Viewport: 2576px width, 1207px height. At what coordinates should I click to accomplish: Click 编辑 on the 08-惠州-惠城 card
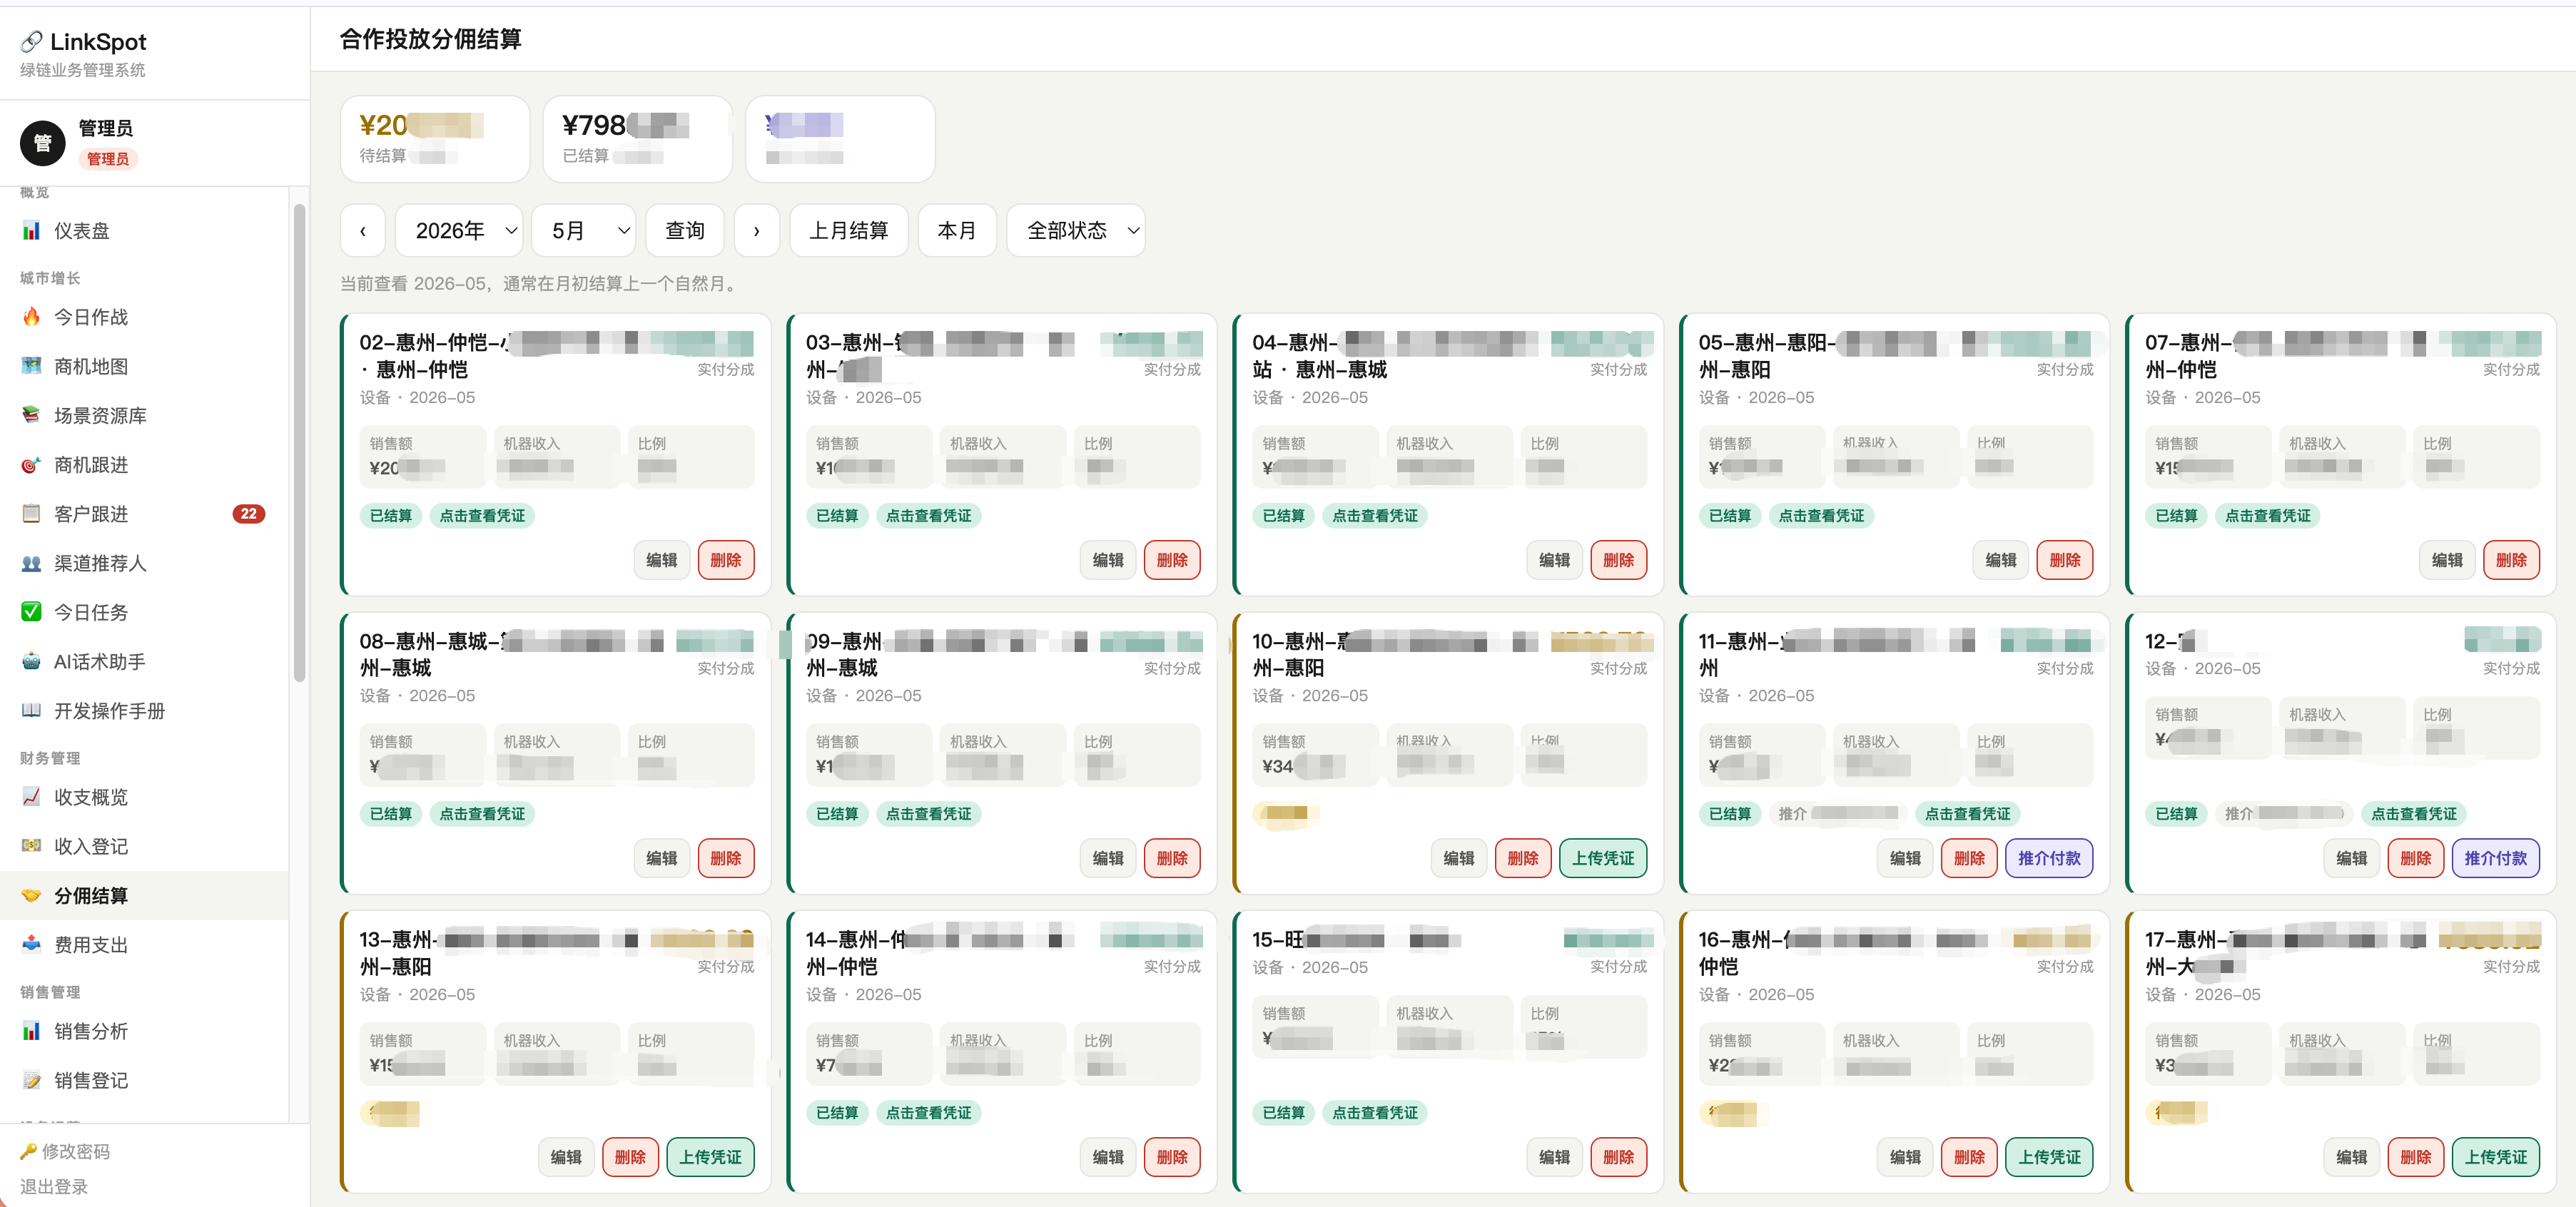(x=662, y=858)
